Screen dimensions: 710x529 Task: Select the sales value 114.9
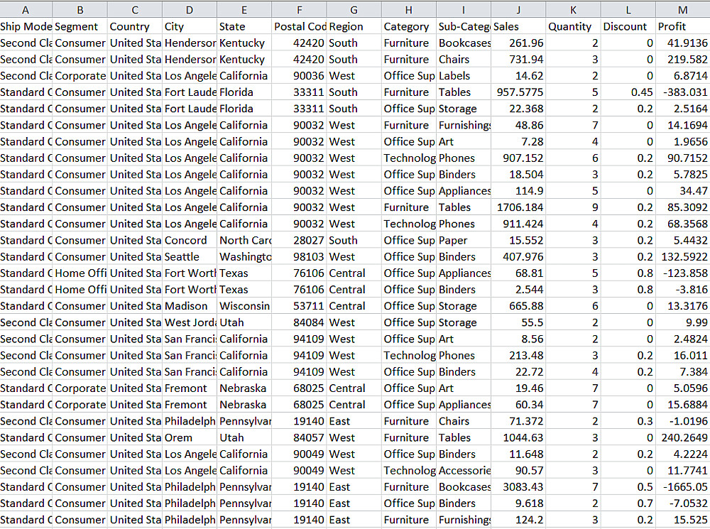518,191
